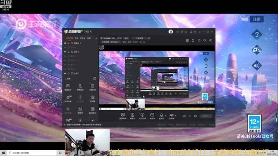Click 修改 button next to stream title
Screen dimensions: 278x156
126,38
